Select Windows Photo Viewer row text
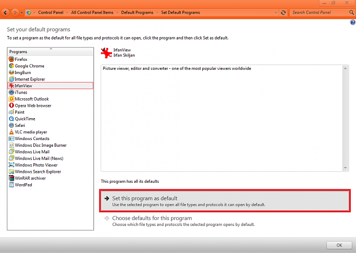This screenshot has width=356, height=253. coord(36,165)
